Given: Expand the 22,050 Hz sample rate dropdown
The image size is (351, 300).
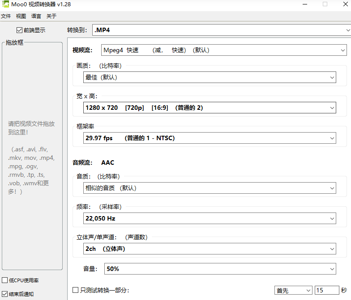Looking at the screenshot, I should click(210, 218).
